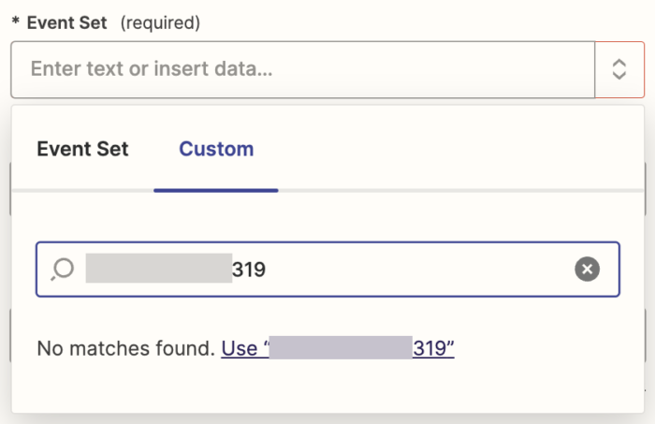Click the "Event Set" field label
Image resolution: width=655 pixels, height=424 pixels.
(66, 23)
